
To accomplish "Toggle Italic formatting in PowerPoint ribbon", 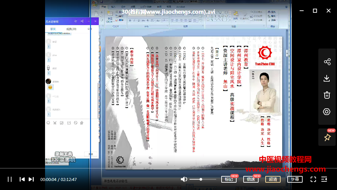I will [x=134, y=20].
